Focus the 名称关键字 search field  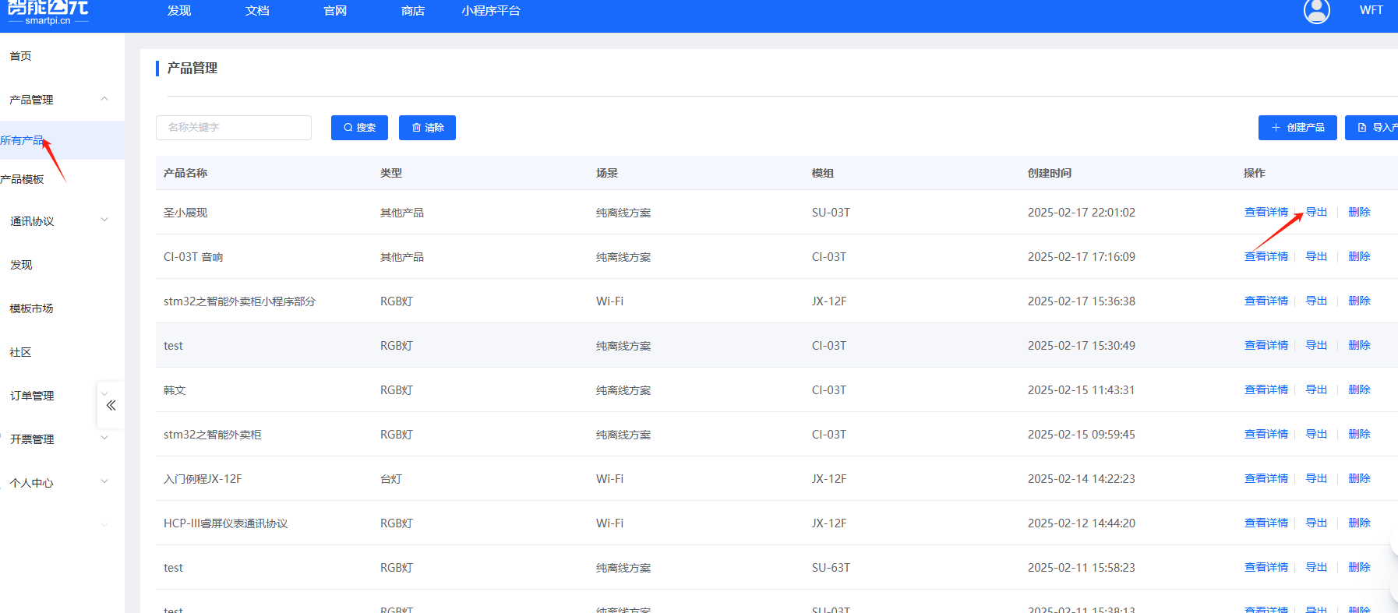point(234,128)
